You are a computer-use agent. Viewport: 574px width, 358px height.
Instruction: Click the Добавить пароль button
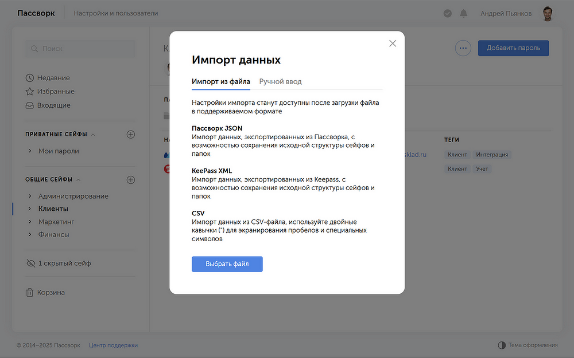[513, 48]
